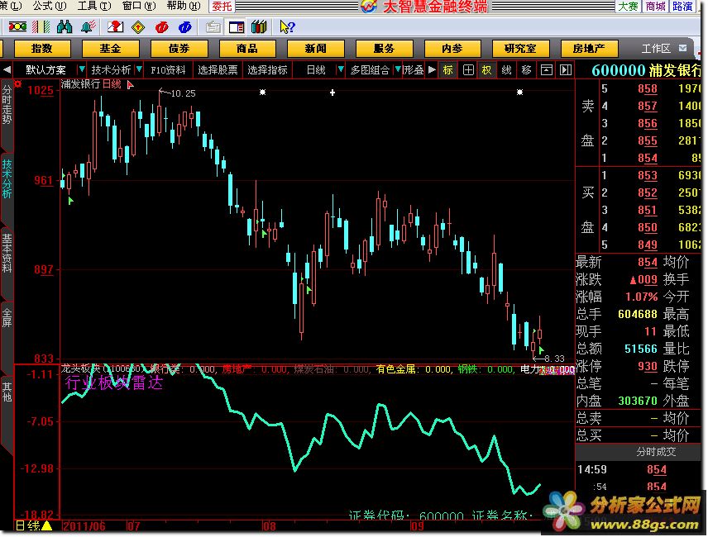Click the 大智慧 logo icon in title bar
The width and height of the screenshot is (708, 537).
[x=369, y=7]
